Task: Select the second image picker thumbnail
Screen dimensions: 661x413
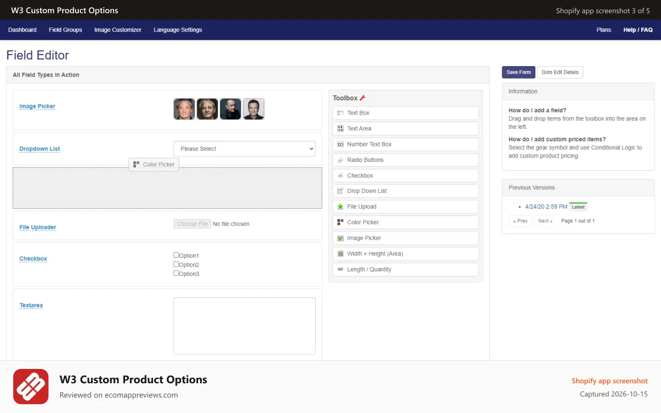Action: (207, 109)
